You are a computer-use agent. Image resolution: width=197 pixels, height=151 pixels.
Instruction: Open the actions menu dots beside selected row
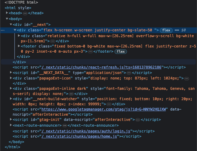tap(3, 30)
